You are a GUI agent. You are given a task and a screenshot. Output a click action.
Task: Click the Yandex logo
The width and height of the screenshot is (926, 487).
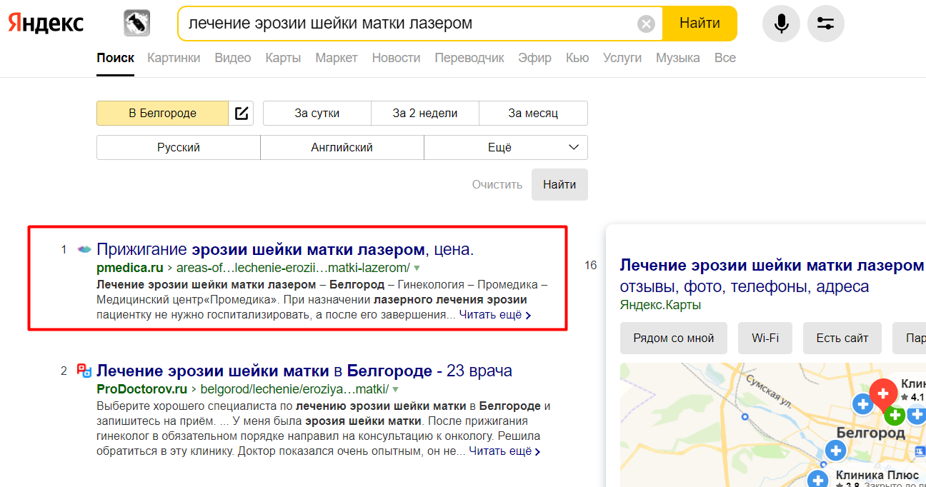pos(46,23)
